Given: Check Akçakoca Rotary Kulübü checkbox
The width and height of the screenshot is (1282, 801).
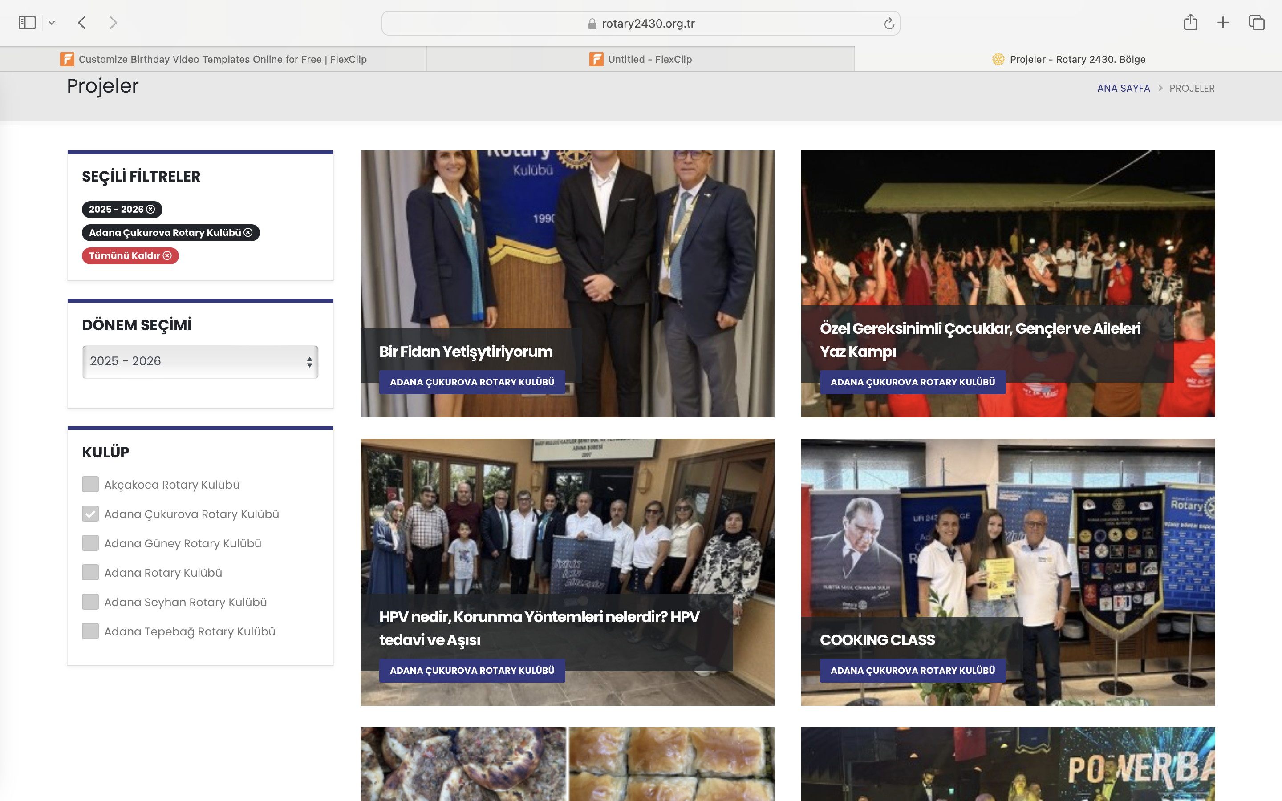Looking at the screenshot, I should coord(91,484).
